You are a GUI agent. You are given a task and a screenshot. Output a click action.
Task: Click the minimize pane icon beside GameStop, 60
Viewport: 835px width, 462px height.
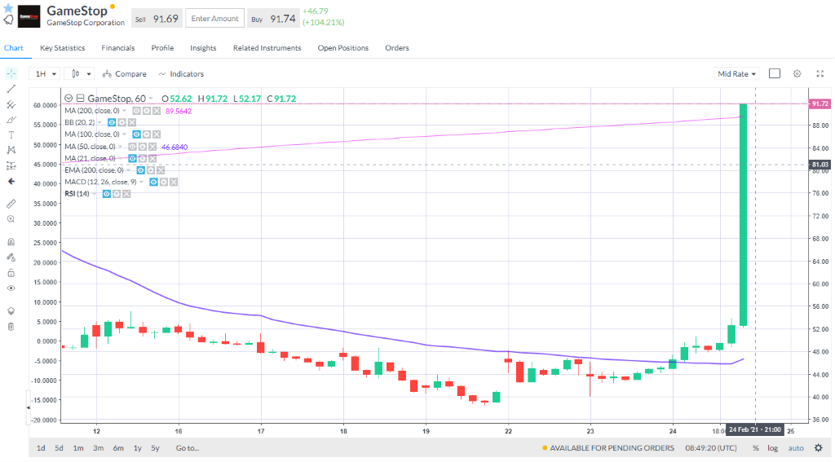[81, 99]
